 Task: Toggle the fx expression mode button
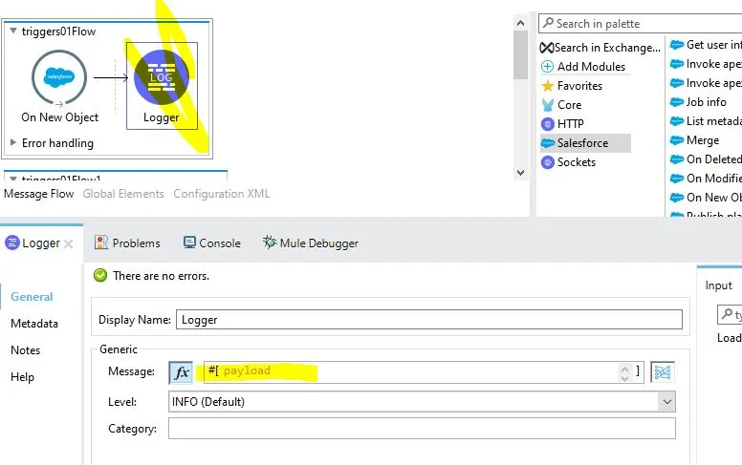point(181,372)
